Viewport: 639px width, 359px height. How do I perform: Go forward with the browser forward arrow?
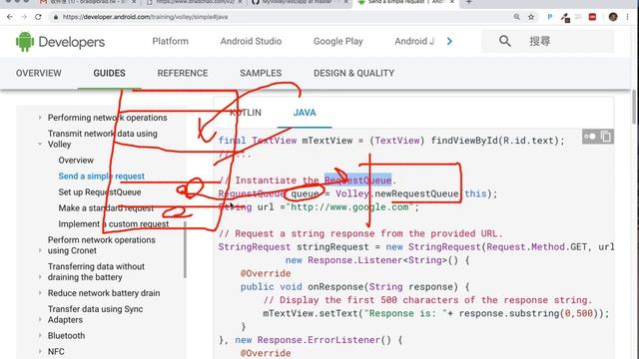pos(24,17)
